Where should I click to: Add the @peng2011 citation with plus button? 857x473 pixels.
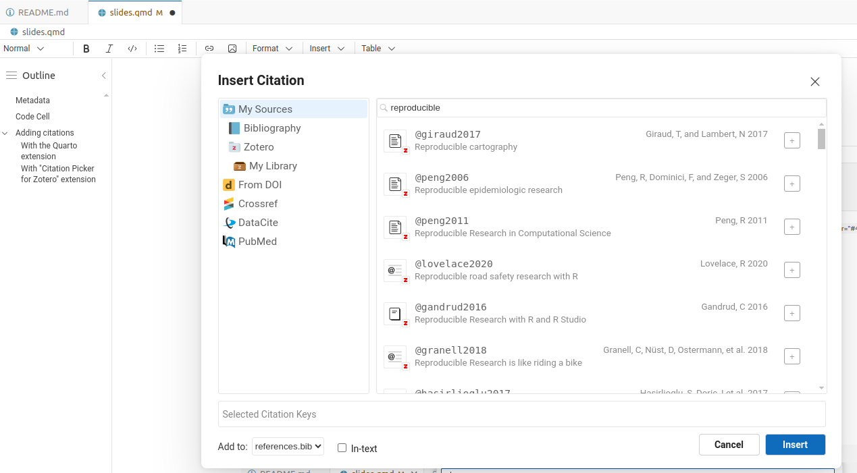point(791,227)
